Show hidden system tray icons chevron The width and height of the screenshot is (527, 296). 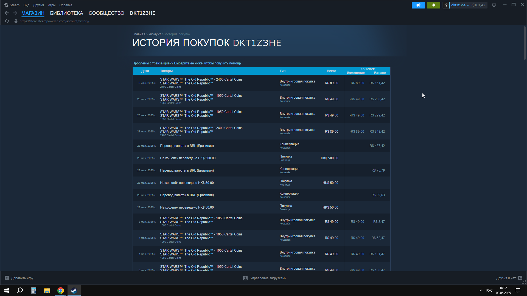(481, 291)
